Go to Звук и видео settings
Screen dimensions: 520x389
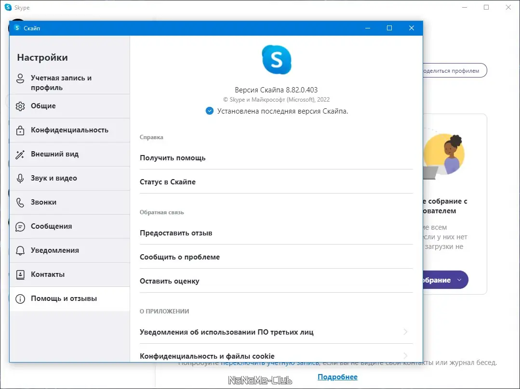coord(70,178)
